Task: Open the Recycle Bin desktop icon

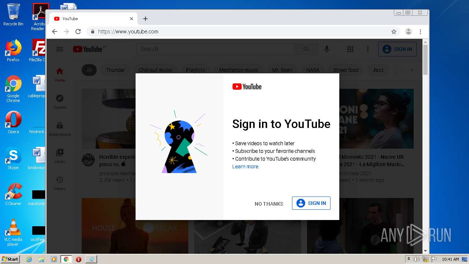Action: pyautogui.click(x=13, y=15)
